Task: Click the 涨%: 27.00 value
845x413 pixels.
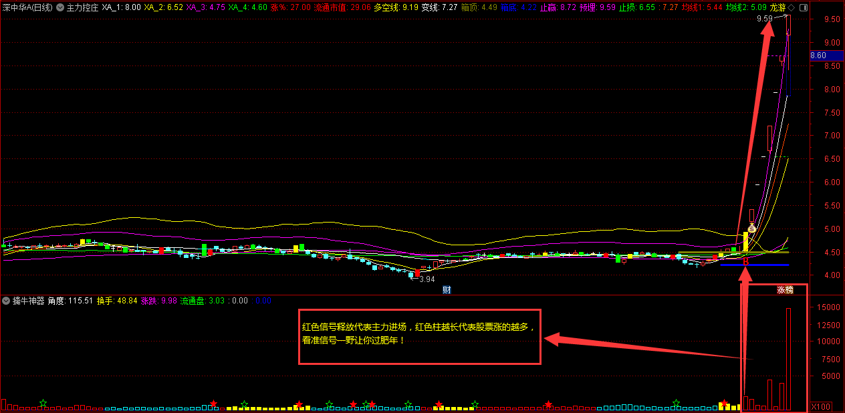Action: pyautogui.click(x=291, y=7)
